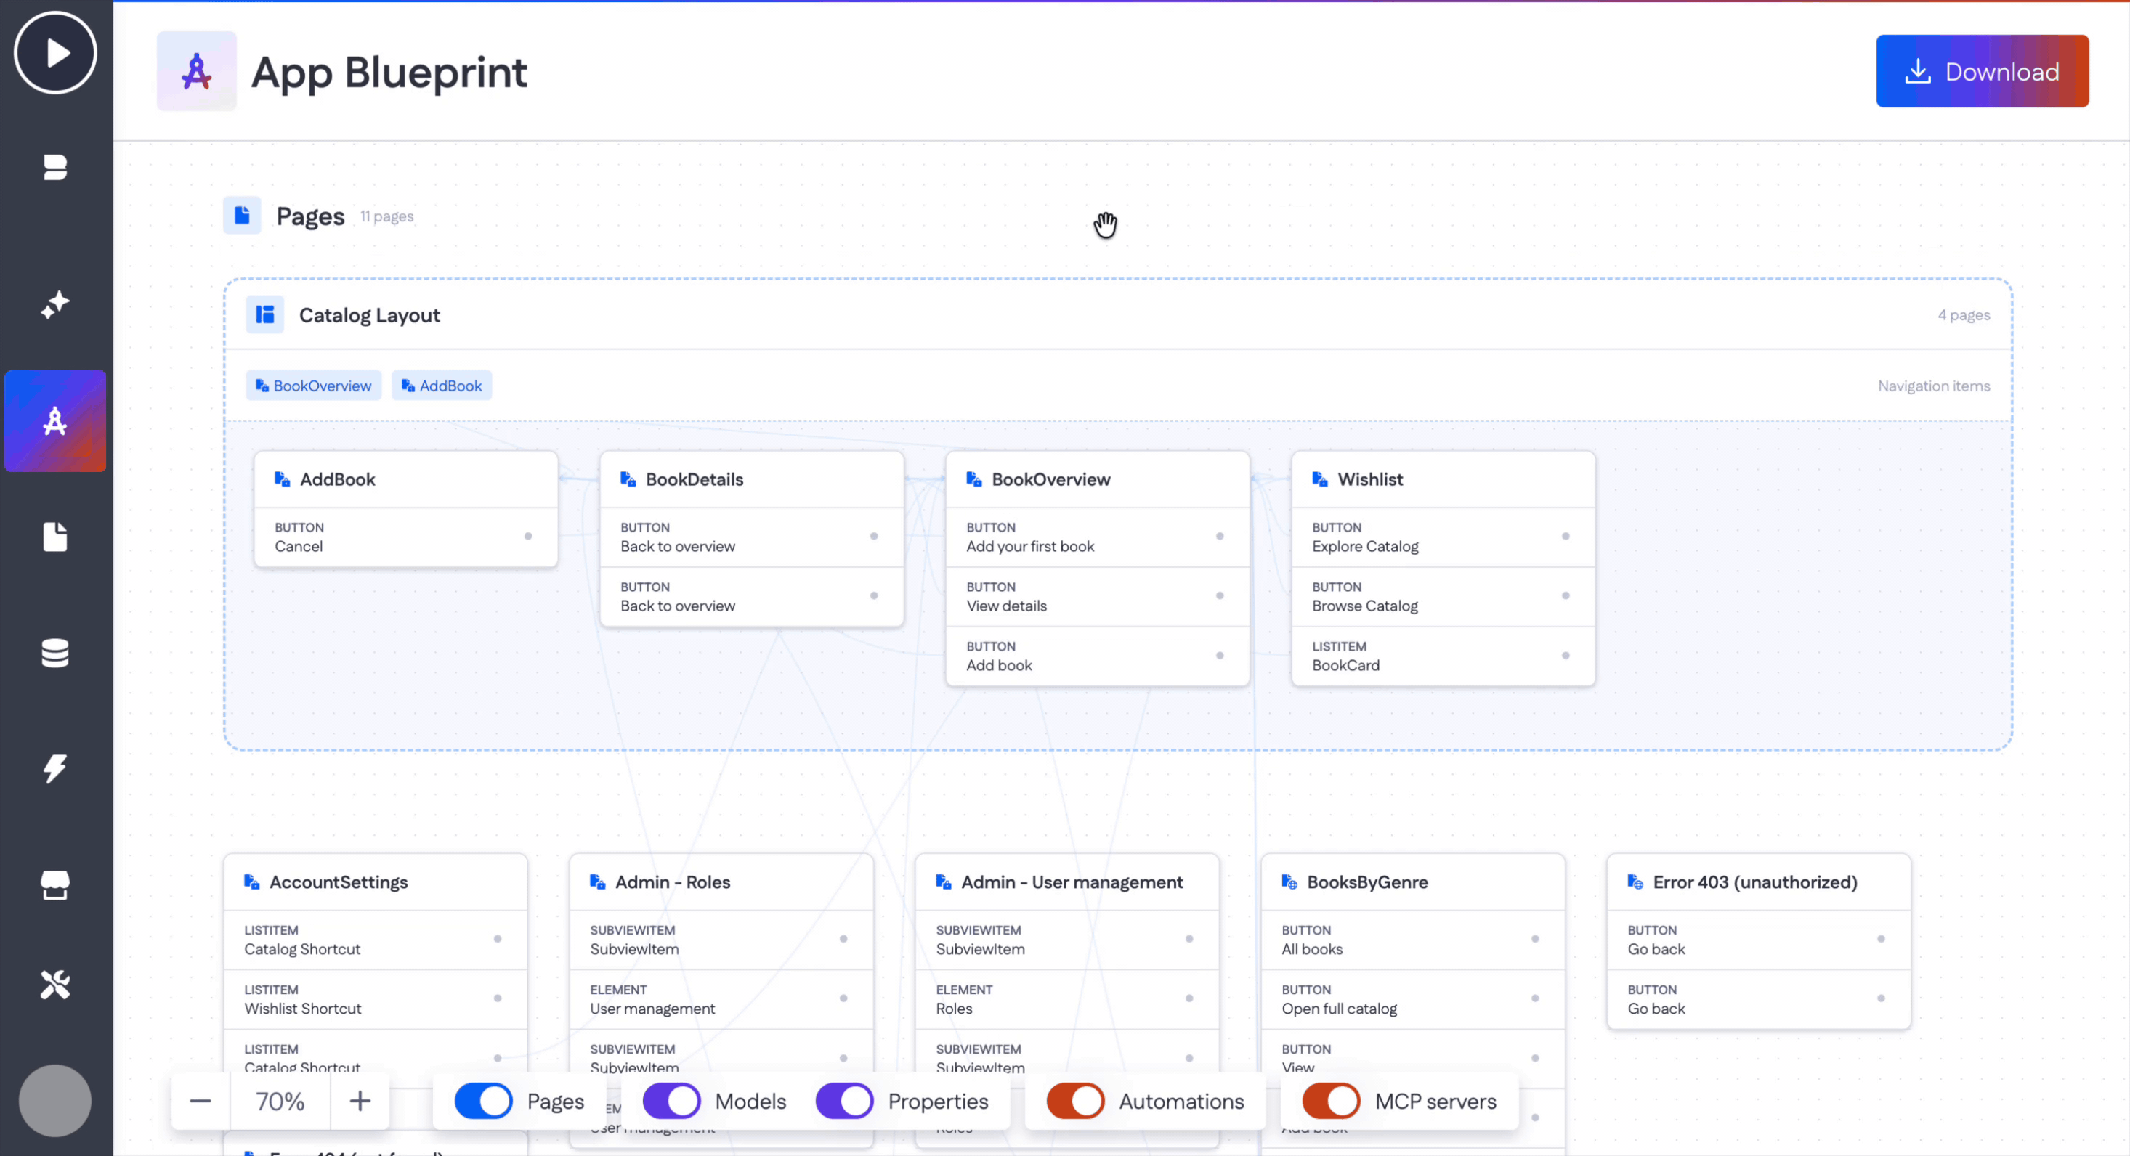The width and height of the screenshot is (2130, 1156).
Task: Click the BookDetails card page icon
Action: pos(628,479)
